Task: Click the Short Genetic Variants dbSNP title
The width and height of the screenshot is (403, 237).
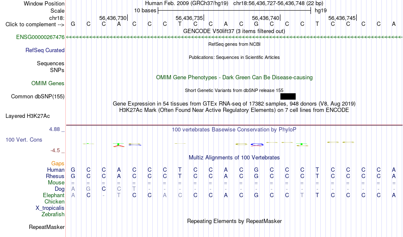Action: pos(234,91)
